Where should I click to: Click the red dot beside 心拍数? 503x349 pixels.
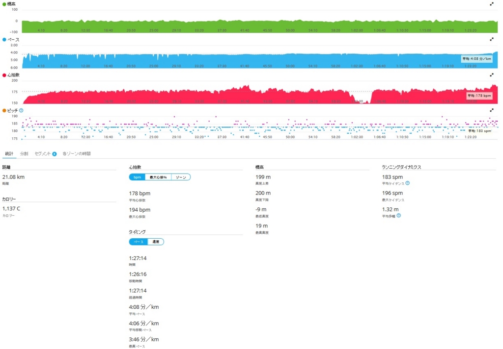point(4,75)
